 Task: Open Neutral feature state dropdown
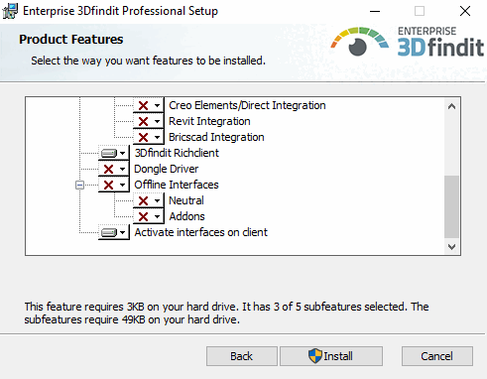(149, 200)
